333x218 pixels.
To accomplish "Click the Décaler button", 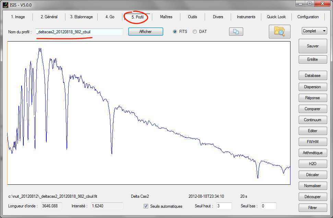I will click(x=313, y=175).
